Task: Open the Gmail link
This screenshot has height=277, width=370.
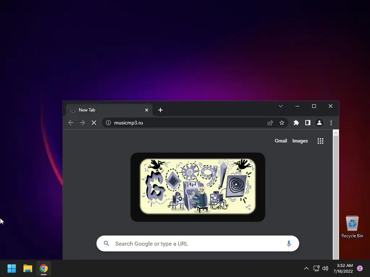Action: 281,141
